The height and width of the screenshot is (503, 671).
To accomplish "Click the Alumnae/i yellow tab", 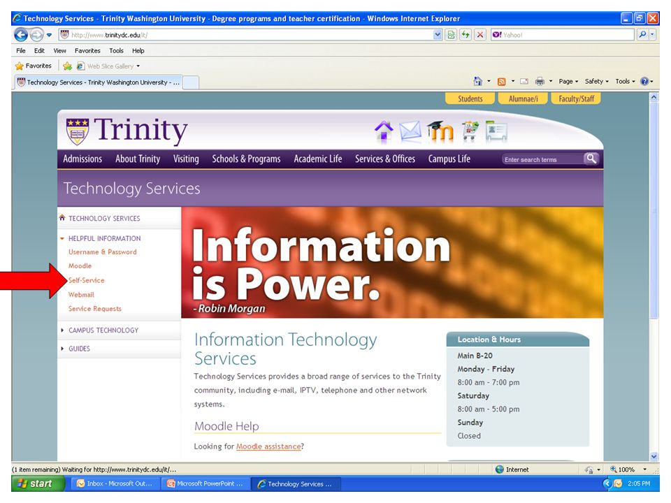I will [x=523, y=99].
